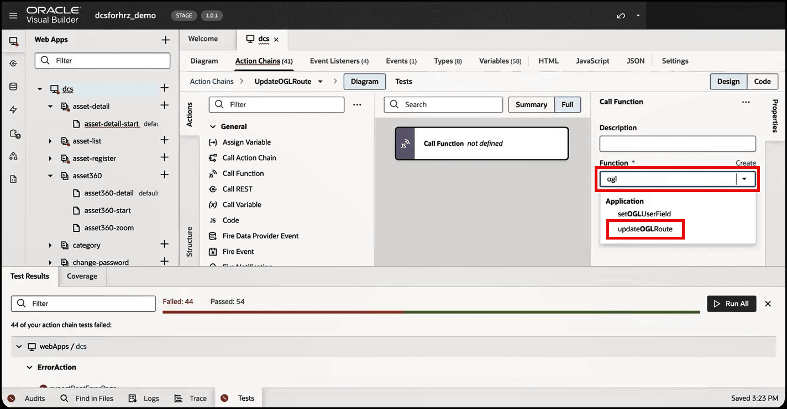
Task: Collapse the General actions group
Action: 213,126
